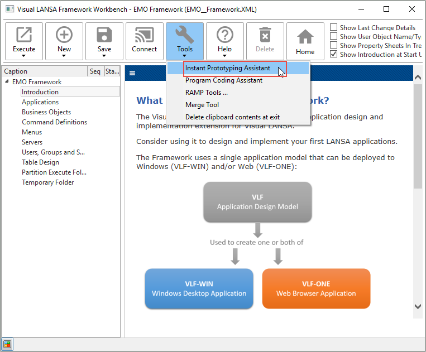This screenshot has width=426, height=352.
Task: Open the Tools dropdown arrow
Action: (184, 56)
